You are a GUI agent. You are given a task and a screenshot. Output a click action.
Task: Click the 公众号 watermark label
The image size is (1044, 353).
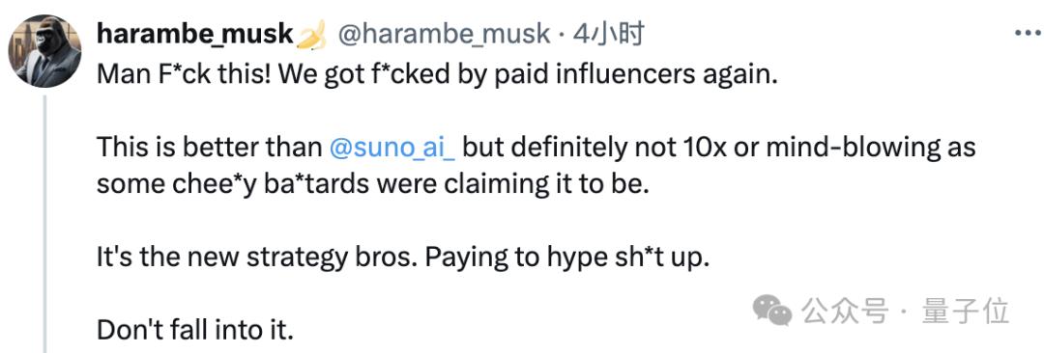(x=845, y=312)
